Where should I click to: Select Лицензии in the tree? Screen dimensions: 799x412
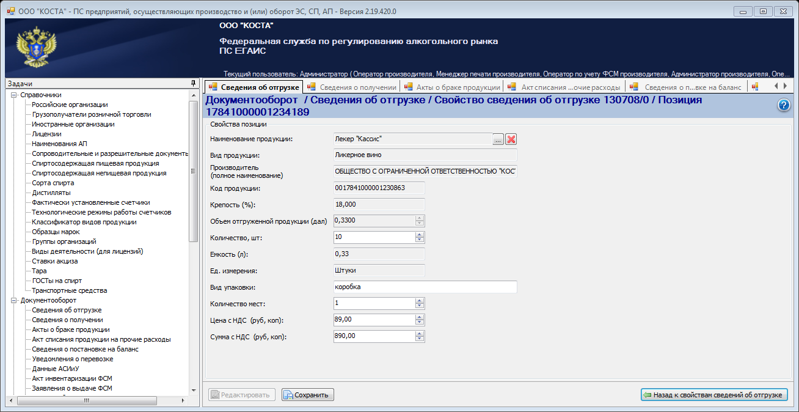point(46,134)
